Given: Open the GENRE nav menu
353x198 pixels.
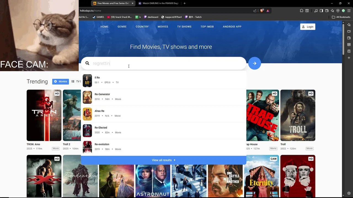Looking at the screenshot, I should pyautogui.click(x=122, y=27).
